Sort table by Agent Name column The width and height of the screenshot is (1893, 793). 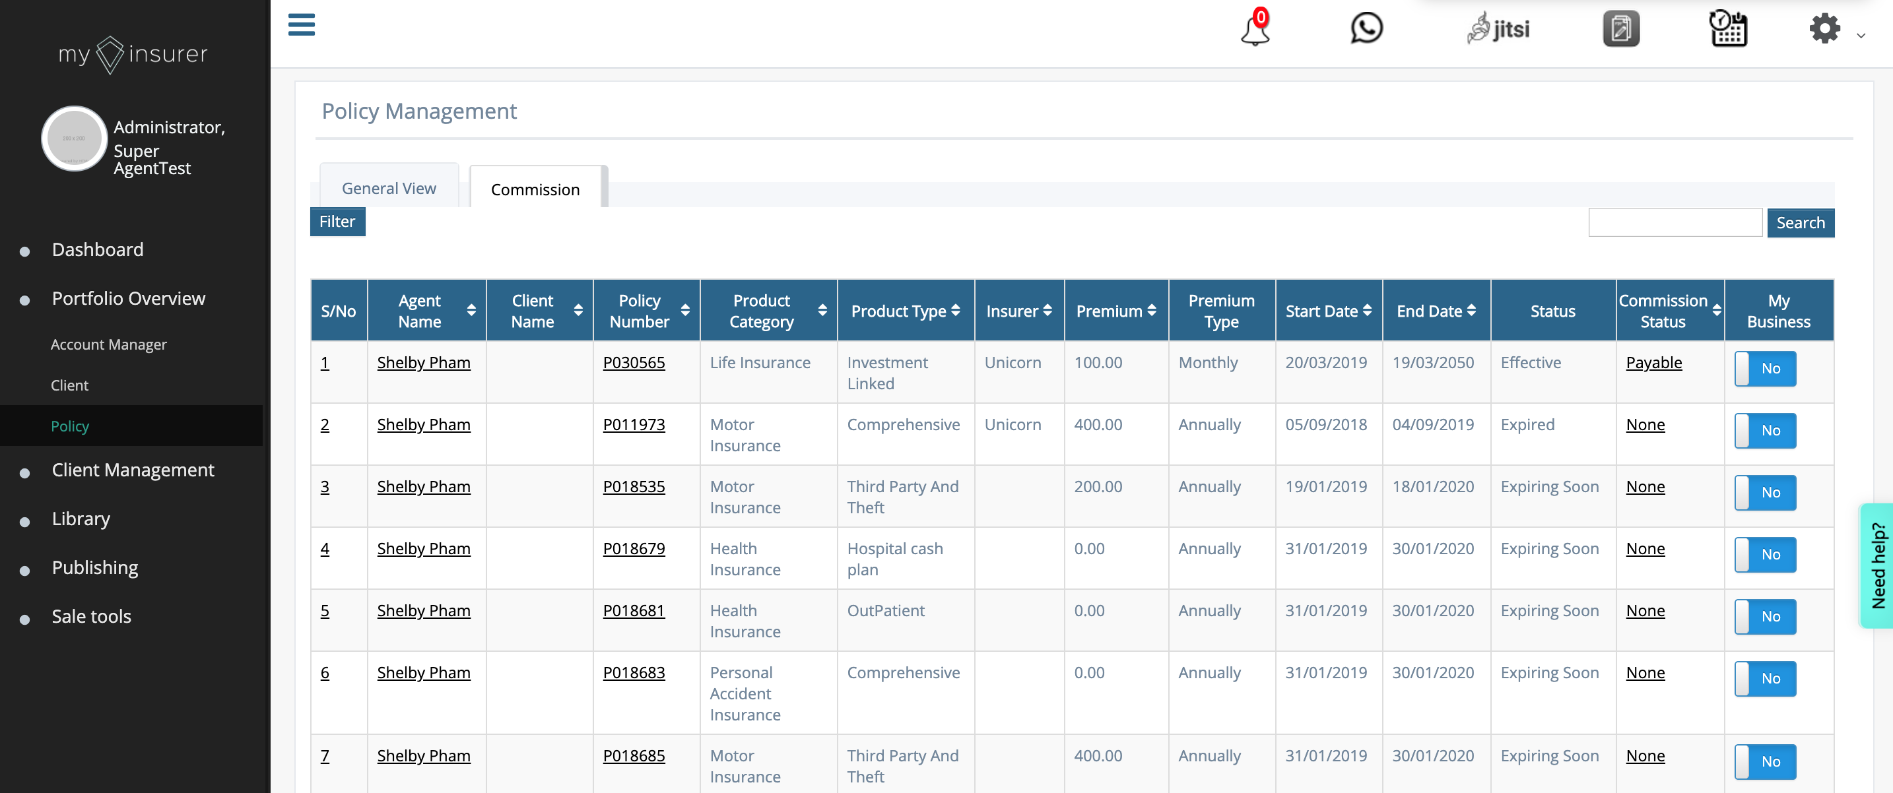click(x=471, y=311)
